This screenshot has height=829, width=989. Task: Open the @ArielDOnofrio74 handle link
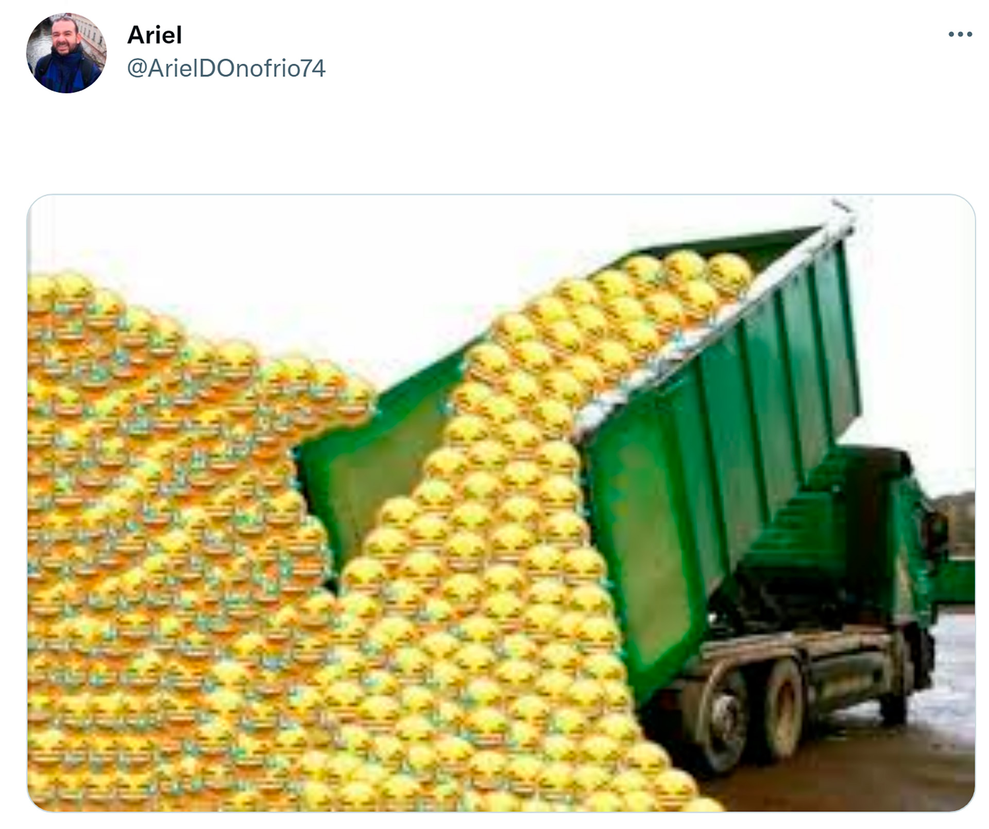226,68
